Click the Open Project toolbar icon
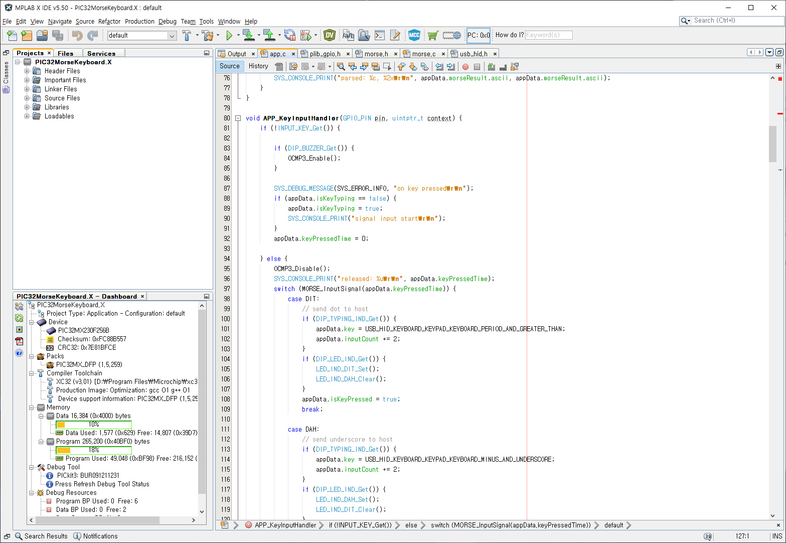786x543 pixels. [42, 35]
